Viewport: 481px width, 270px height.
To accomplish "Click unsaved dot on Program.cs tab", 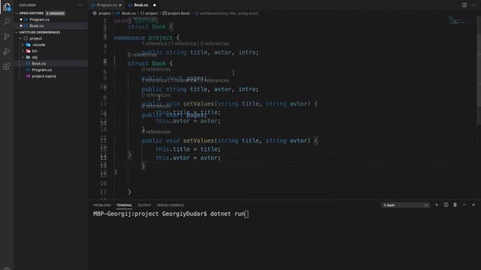I will (120, 5).
